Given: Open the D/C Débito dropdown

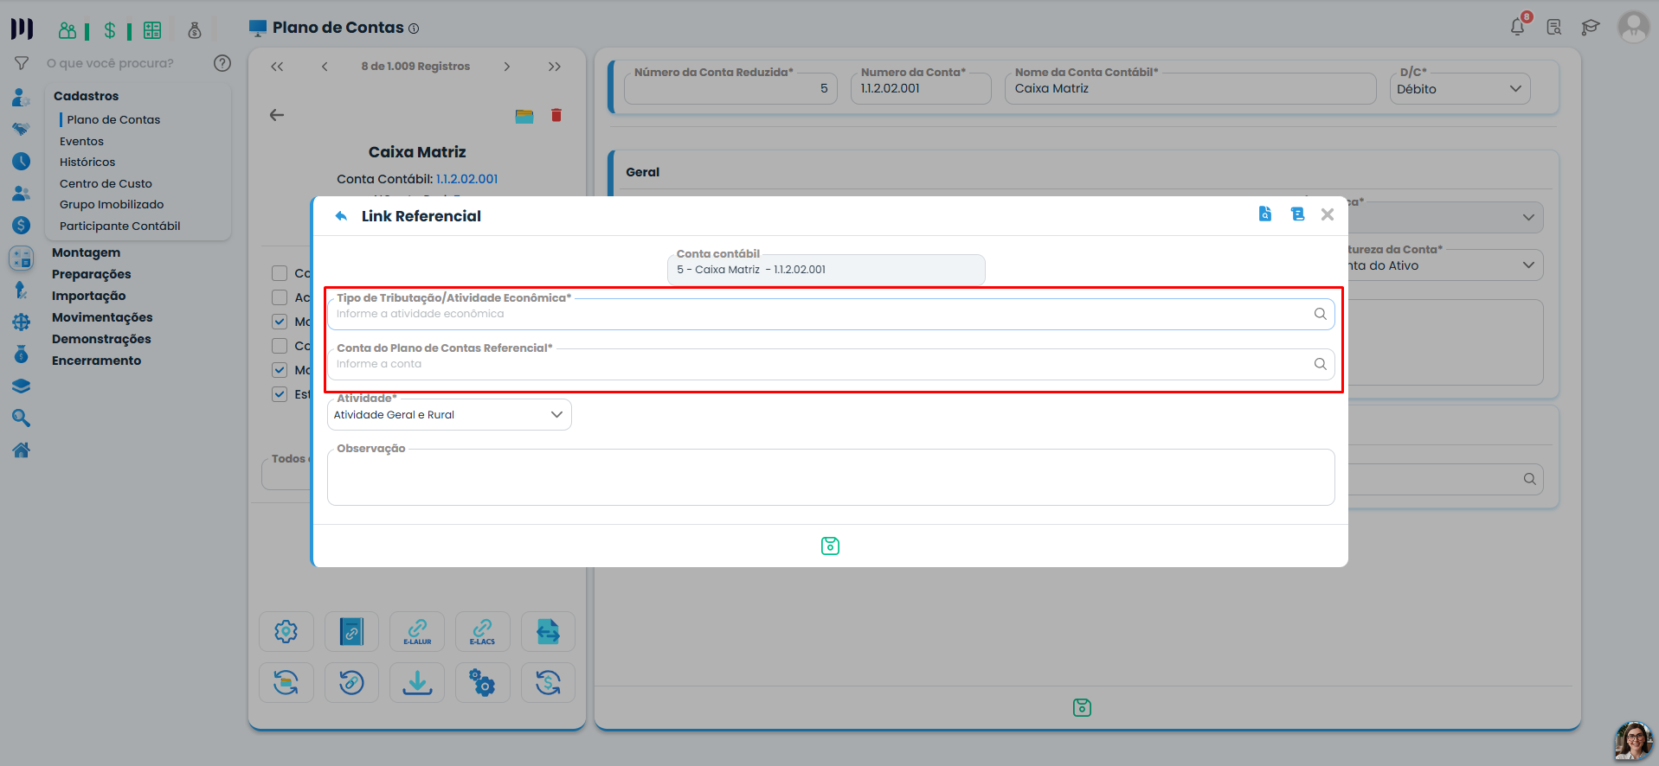Looking at the screenshot, I should click(1460, 89).
